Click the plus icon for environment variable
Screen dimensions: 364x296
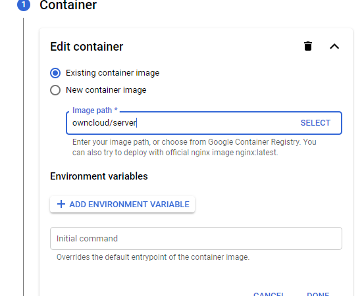(x=61, y=204)
